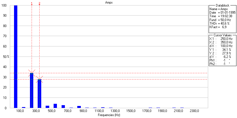Click cursor 2 marker at top of chart

(x=39, y=3)
